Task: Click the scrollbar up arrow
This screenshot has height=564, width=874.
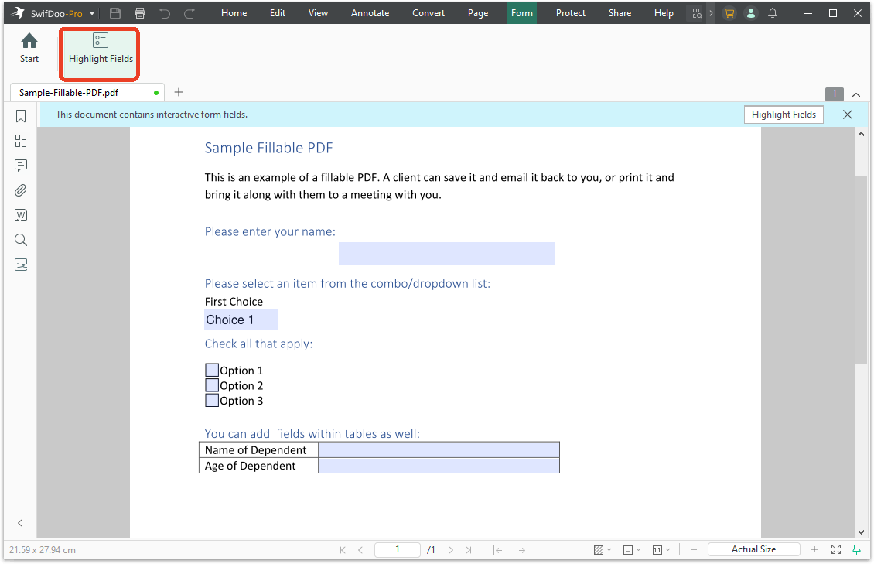Action: pos(861,134)
